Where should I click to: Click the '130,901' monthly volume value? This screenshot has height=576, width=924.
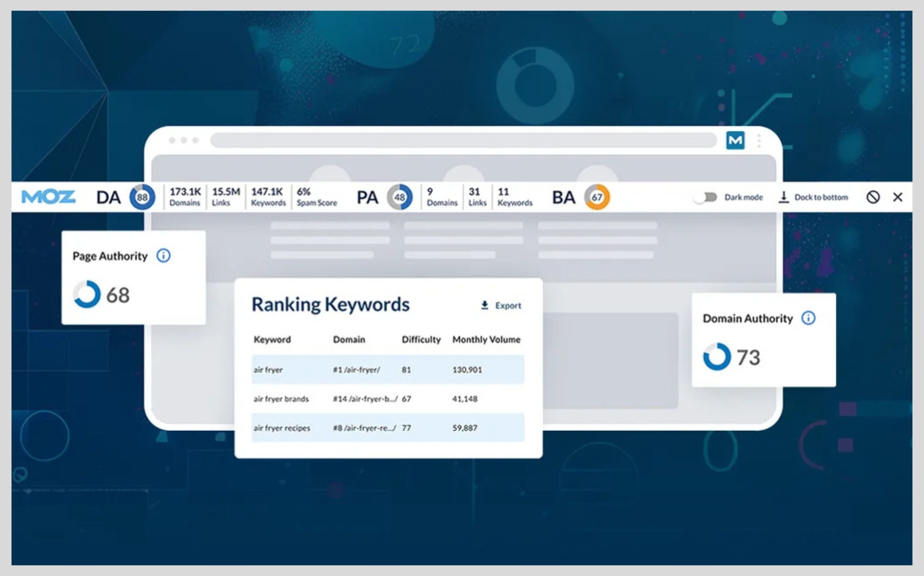pyautogui.click(x=467, y=370)
